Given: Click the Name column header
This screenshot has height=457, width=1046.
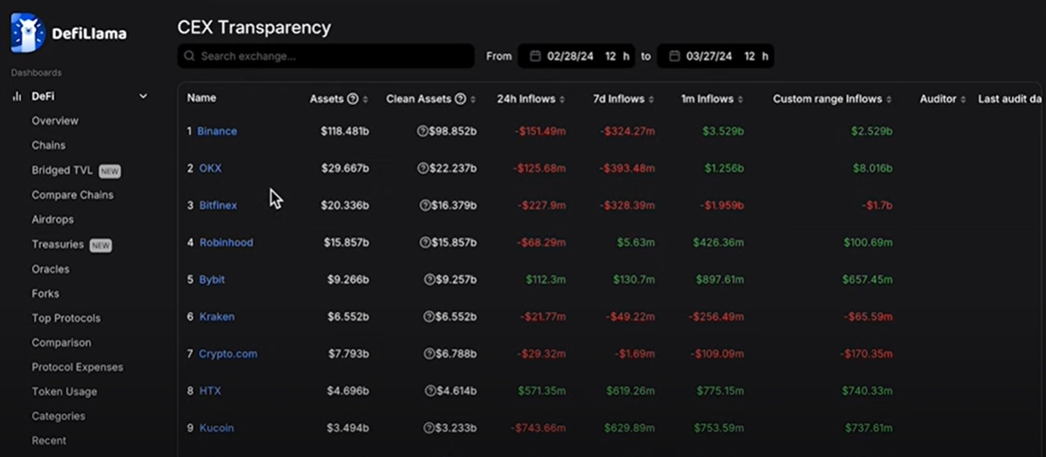Looking at the screenshot, I should 201,98.
